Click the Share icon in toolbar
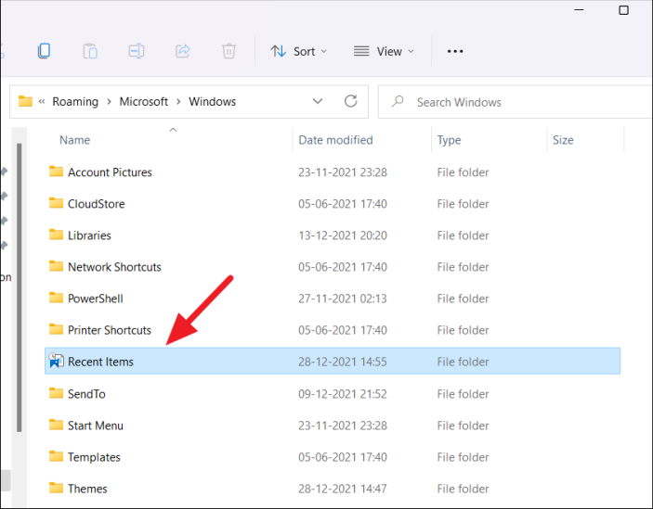653x509 pixels. pos(183,51)
